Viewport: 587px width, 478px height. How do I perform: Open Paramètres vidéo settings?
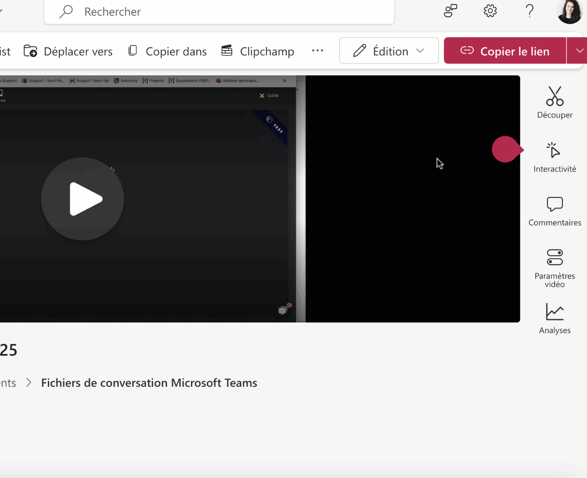coord(555,268)
